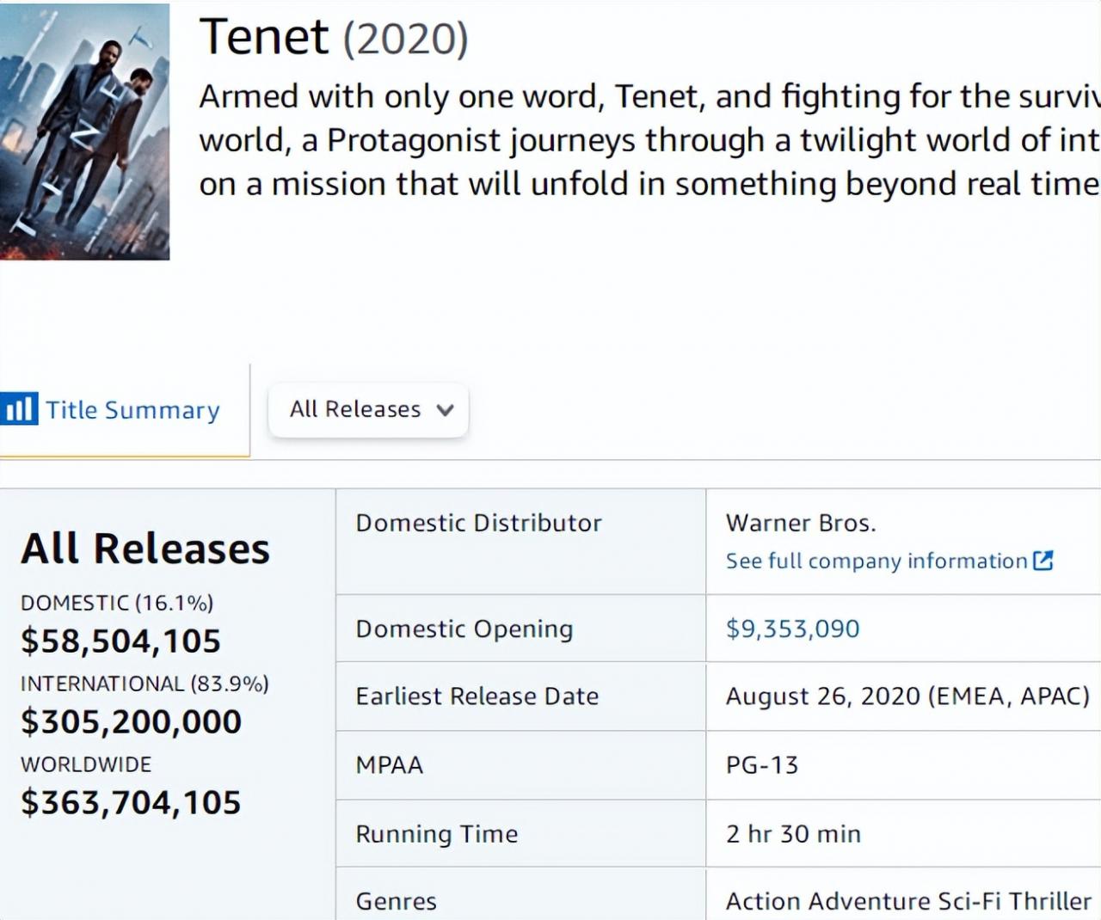Click the (2020) release year text

(405, 40)
